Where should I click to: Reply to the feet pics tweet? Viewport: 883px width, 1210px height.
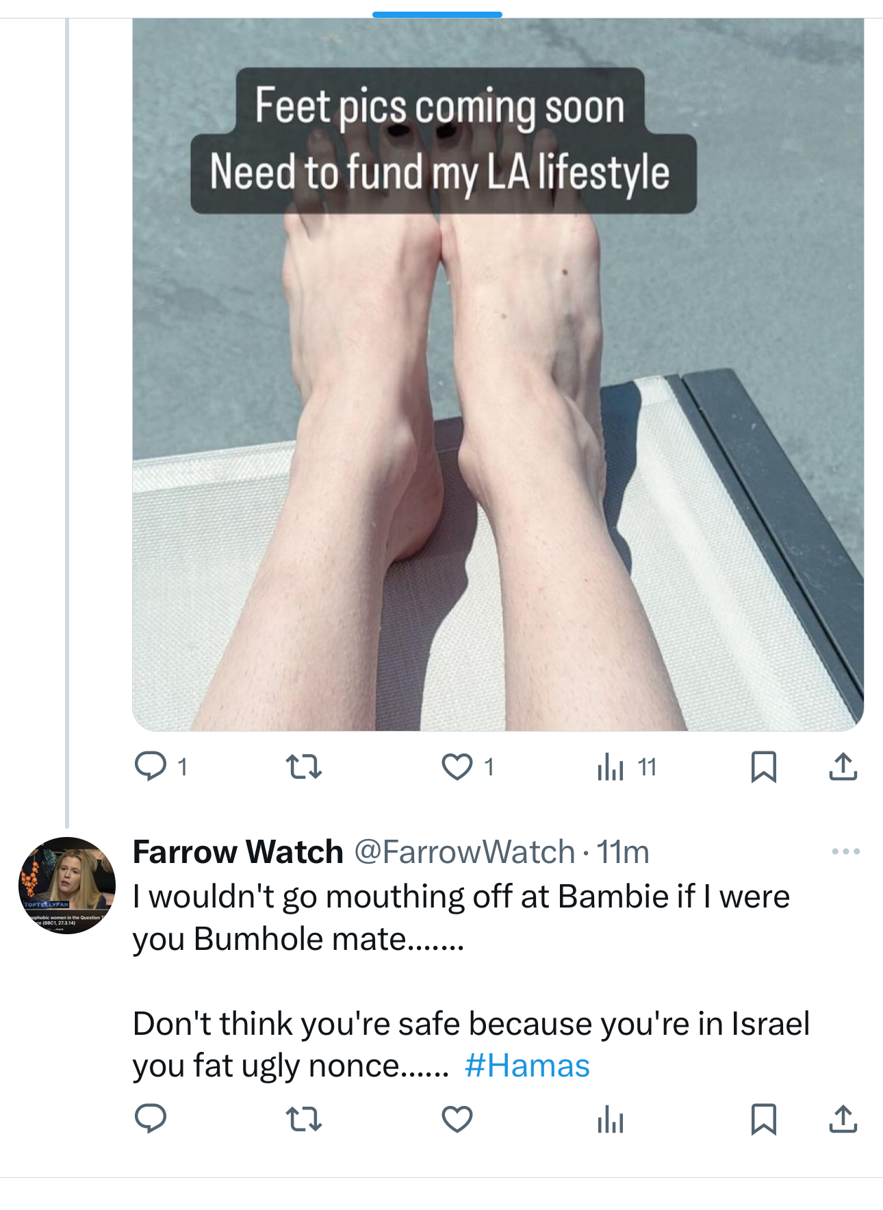(151, 767)
